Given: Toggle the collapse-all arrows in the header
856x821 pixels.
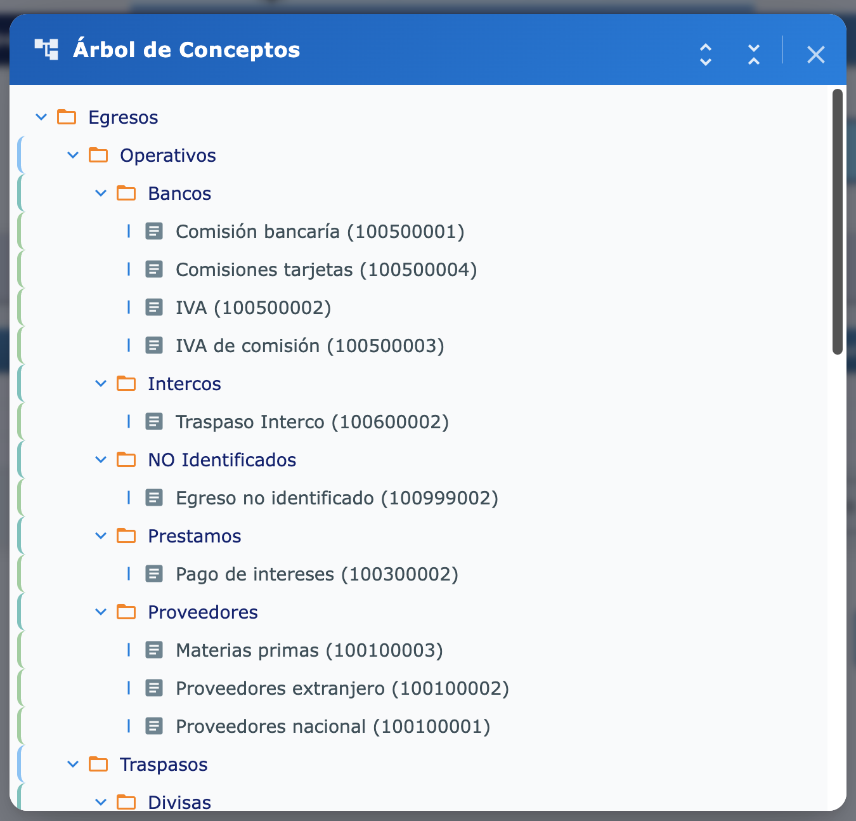Looking at the screenshot, I should tap(754, 55).
